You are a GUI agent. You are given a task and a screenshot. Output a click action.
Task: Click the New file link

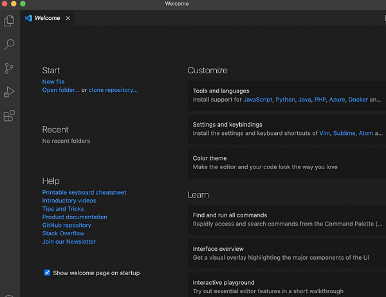(53, 82)
